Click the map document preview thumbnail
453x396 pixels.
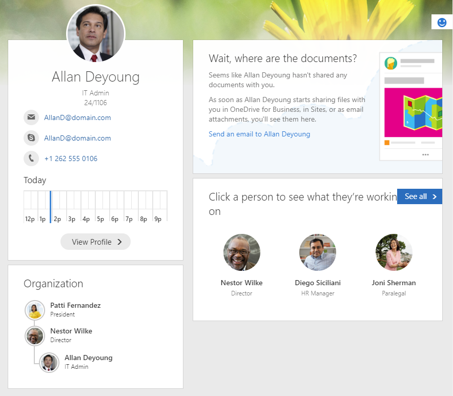[413, 112]
